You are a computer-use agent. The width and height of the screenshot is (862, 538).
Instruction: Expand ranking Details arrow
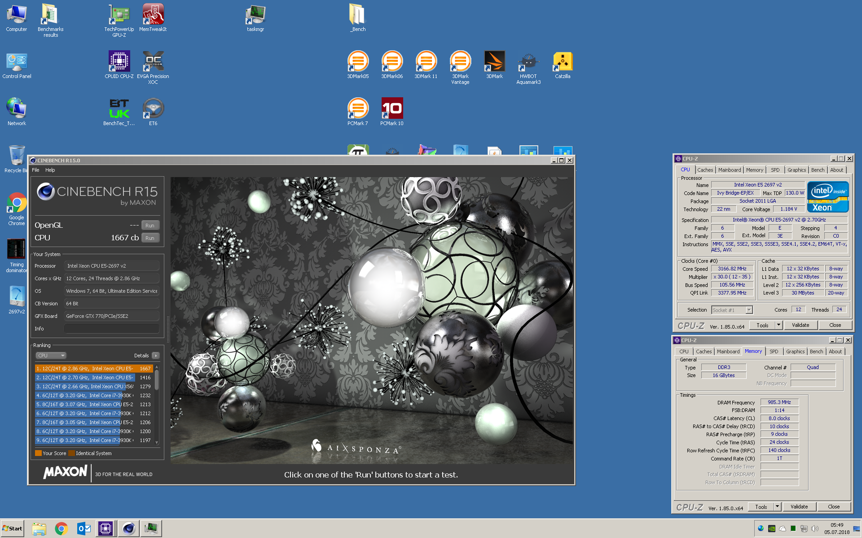[x=156, y=356]
